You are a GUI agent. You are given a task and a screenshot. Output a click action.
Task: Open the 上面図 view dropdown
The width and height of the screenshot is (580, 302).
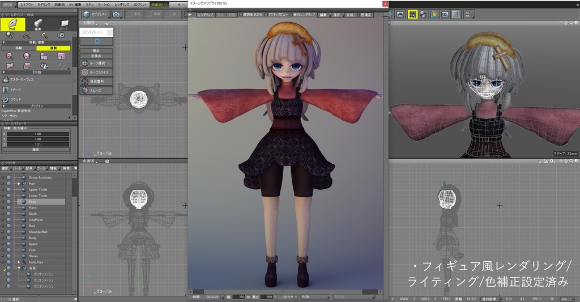89,23
